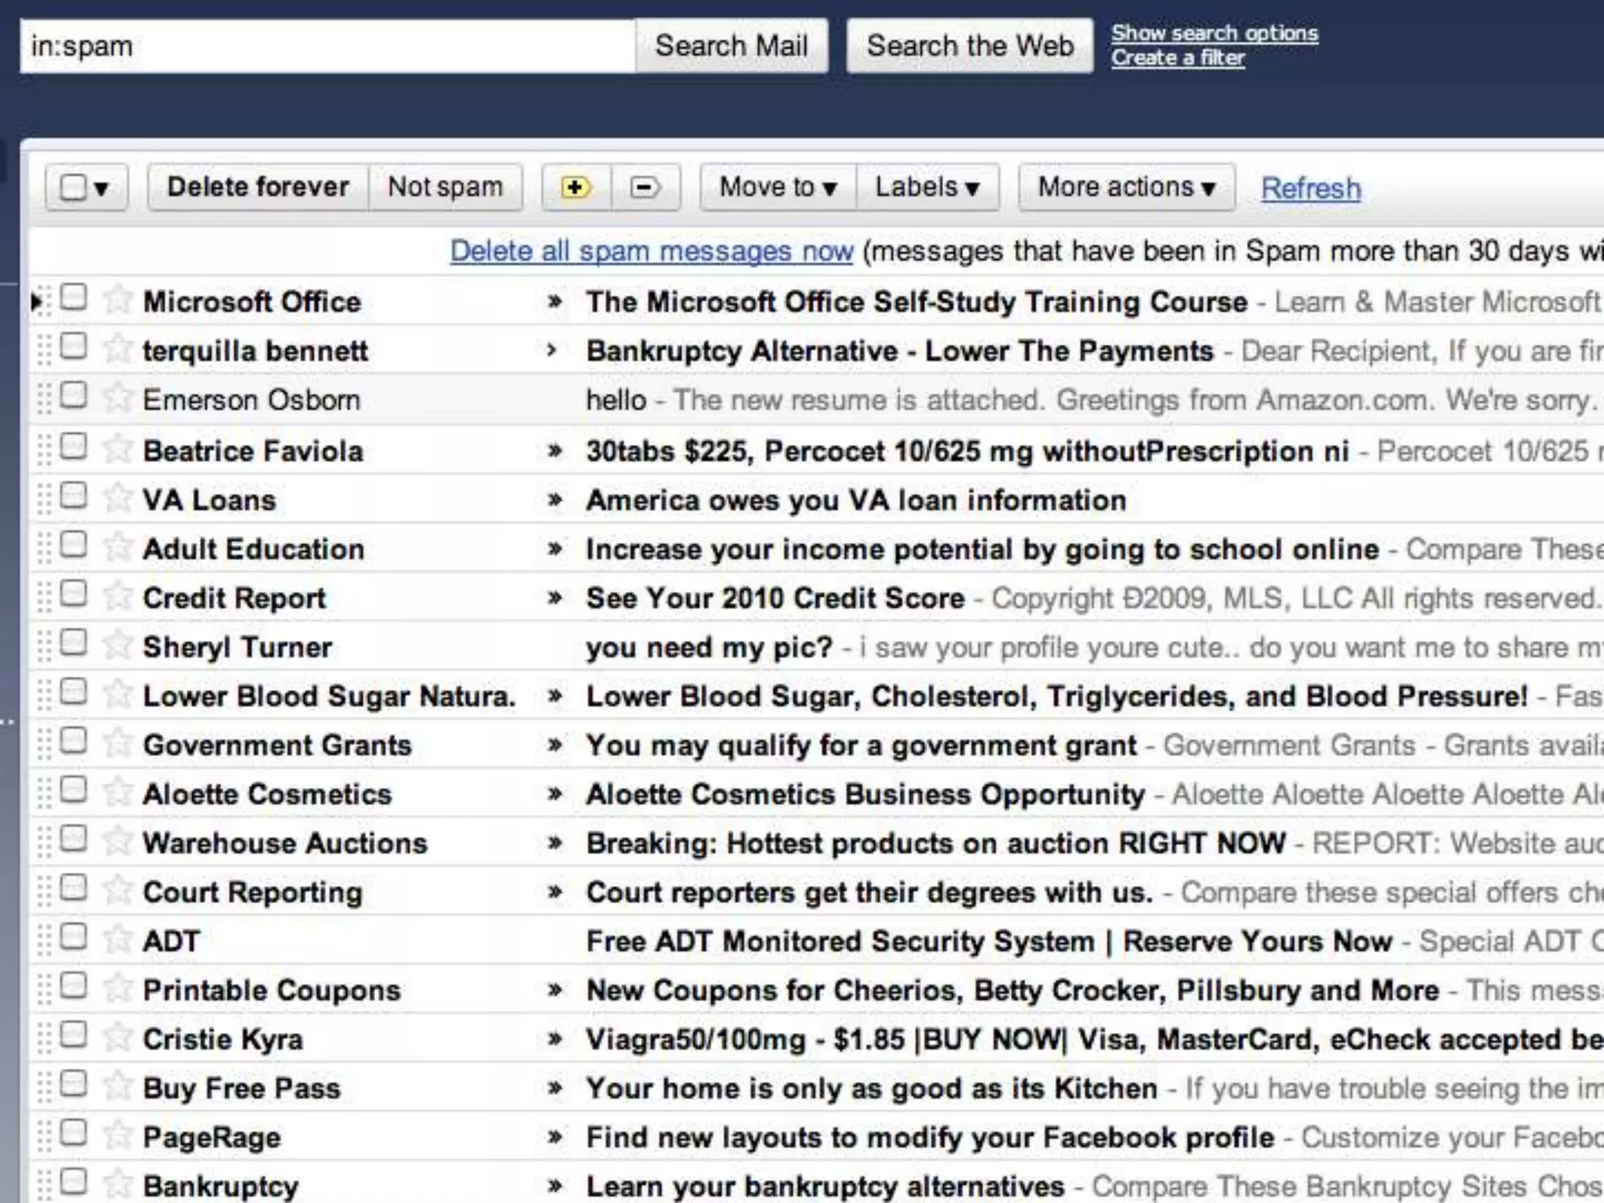Star the Credit Report message

(x=117, y=597)
